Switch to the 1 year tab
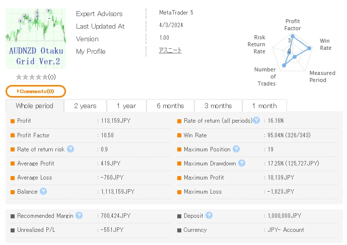 point(126,106)
